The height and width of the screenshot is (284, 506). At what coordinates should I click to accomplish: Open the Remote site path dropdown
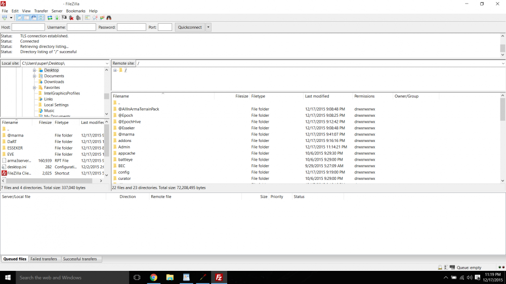(x=502, y=63)
